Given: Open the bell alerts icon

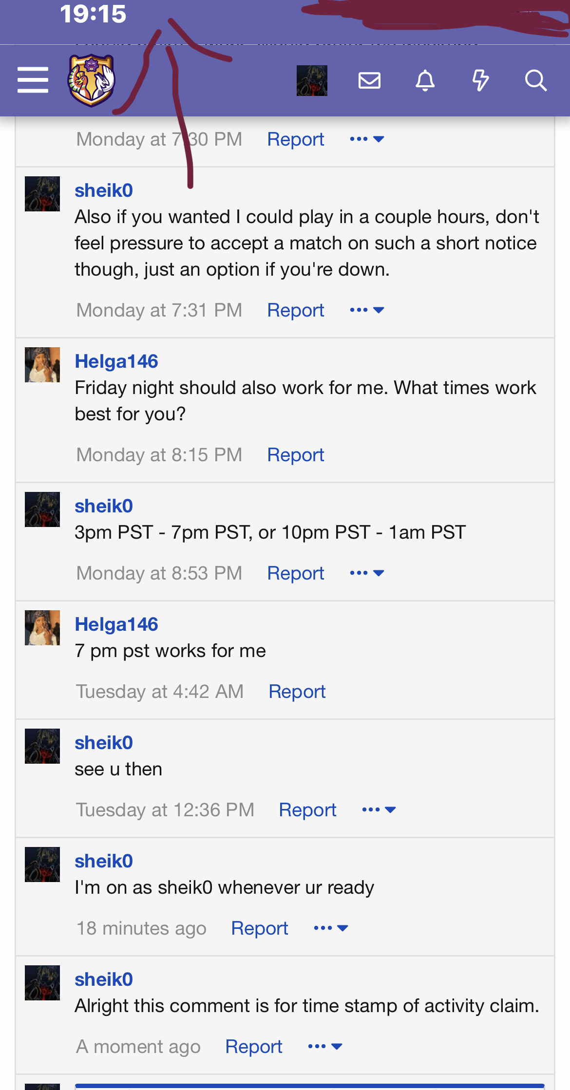Looking at the screenshot, I should click(425, 80).
